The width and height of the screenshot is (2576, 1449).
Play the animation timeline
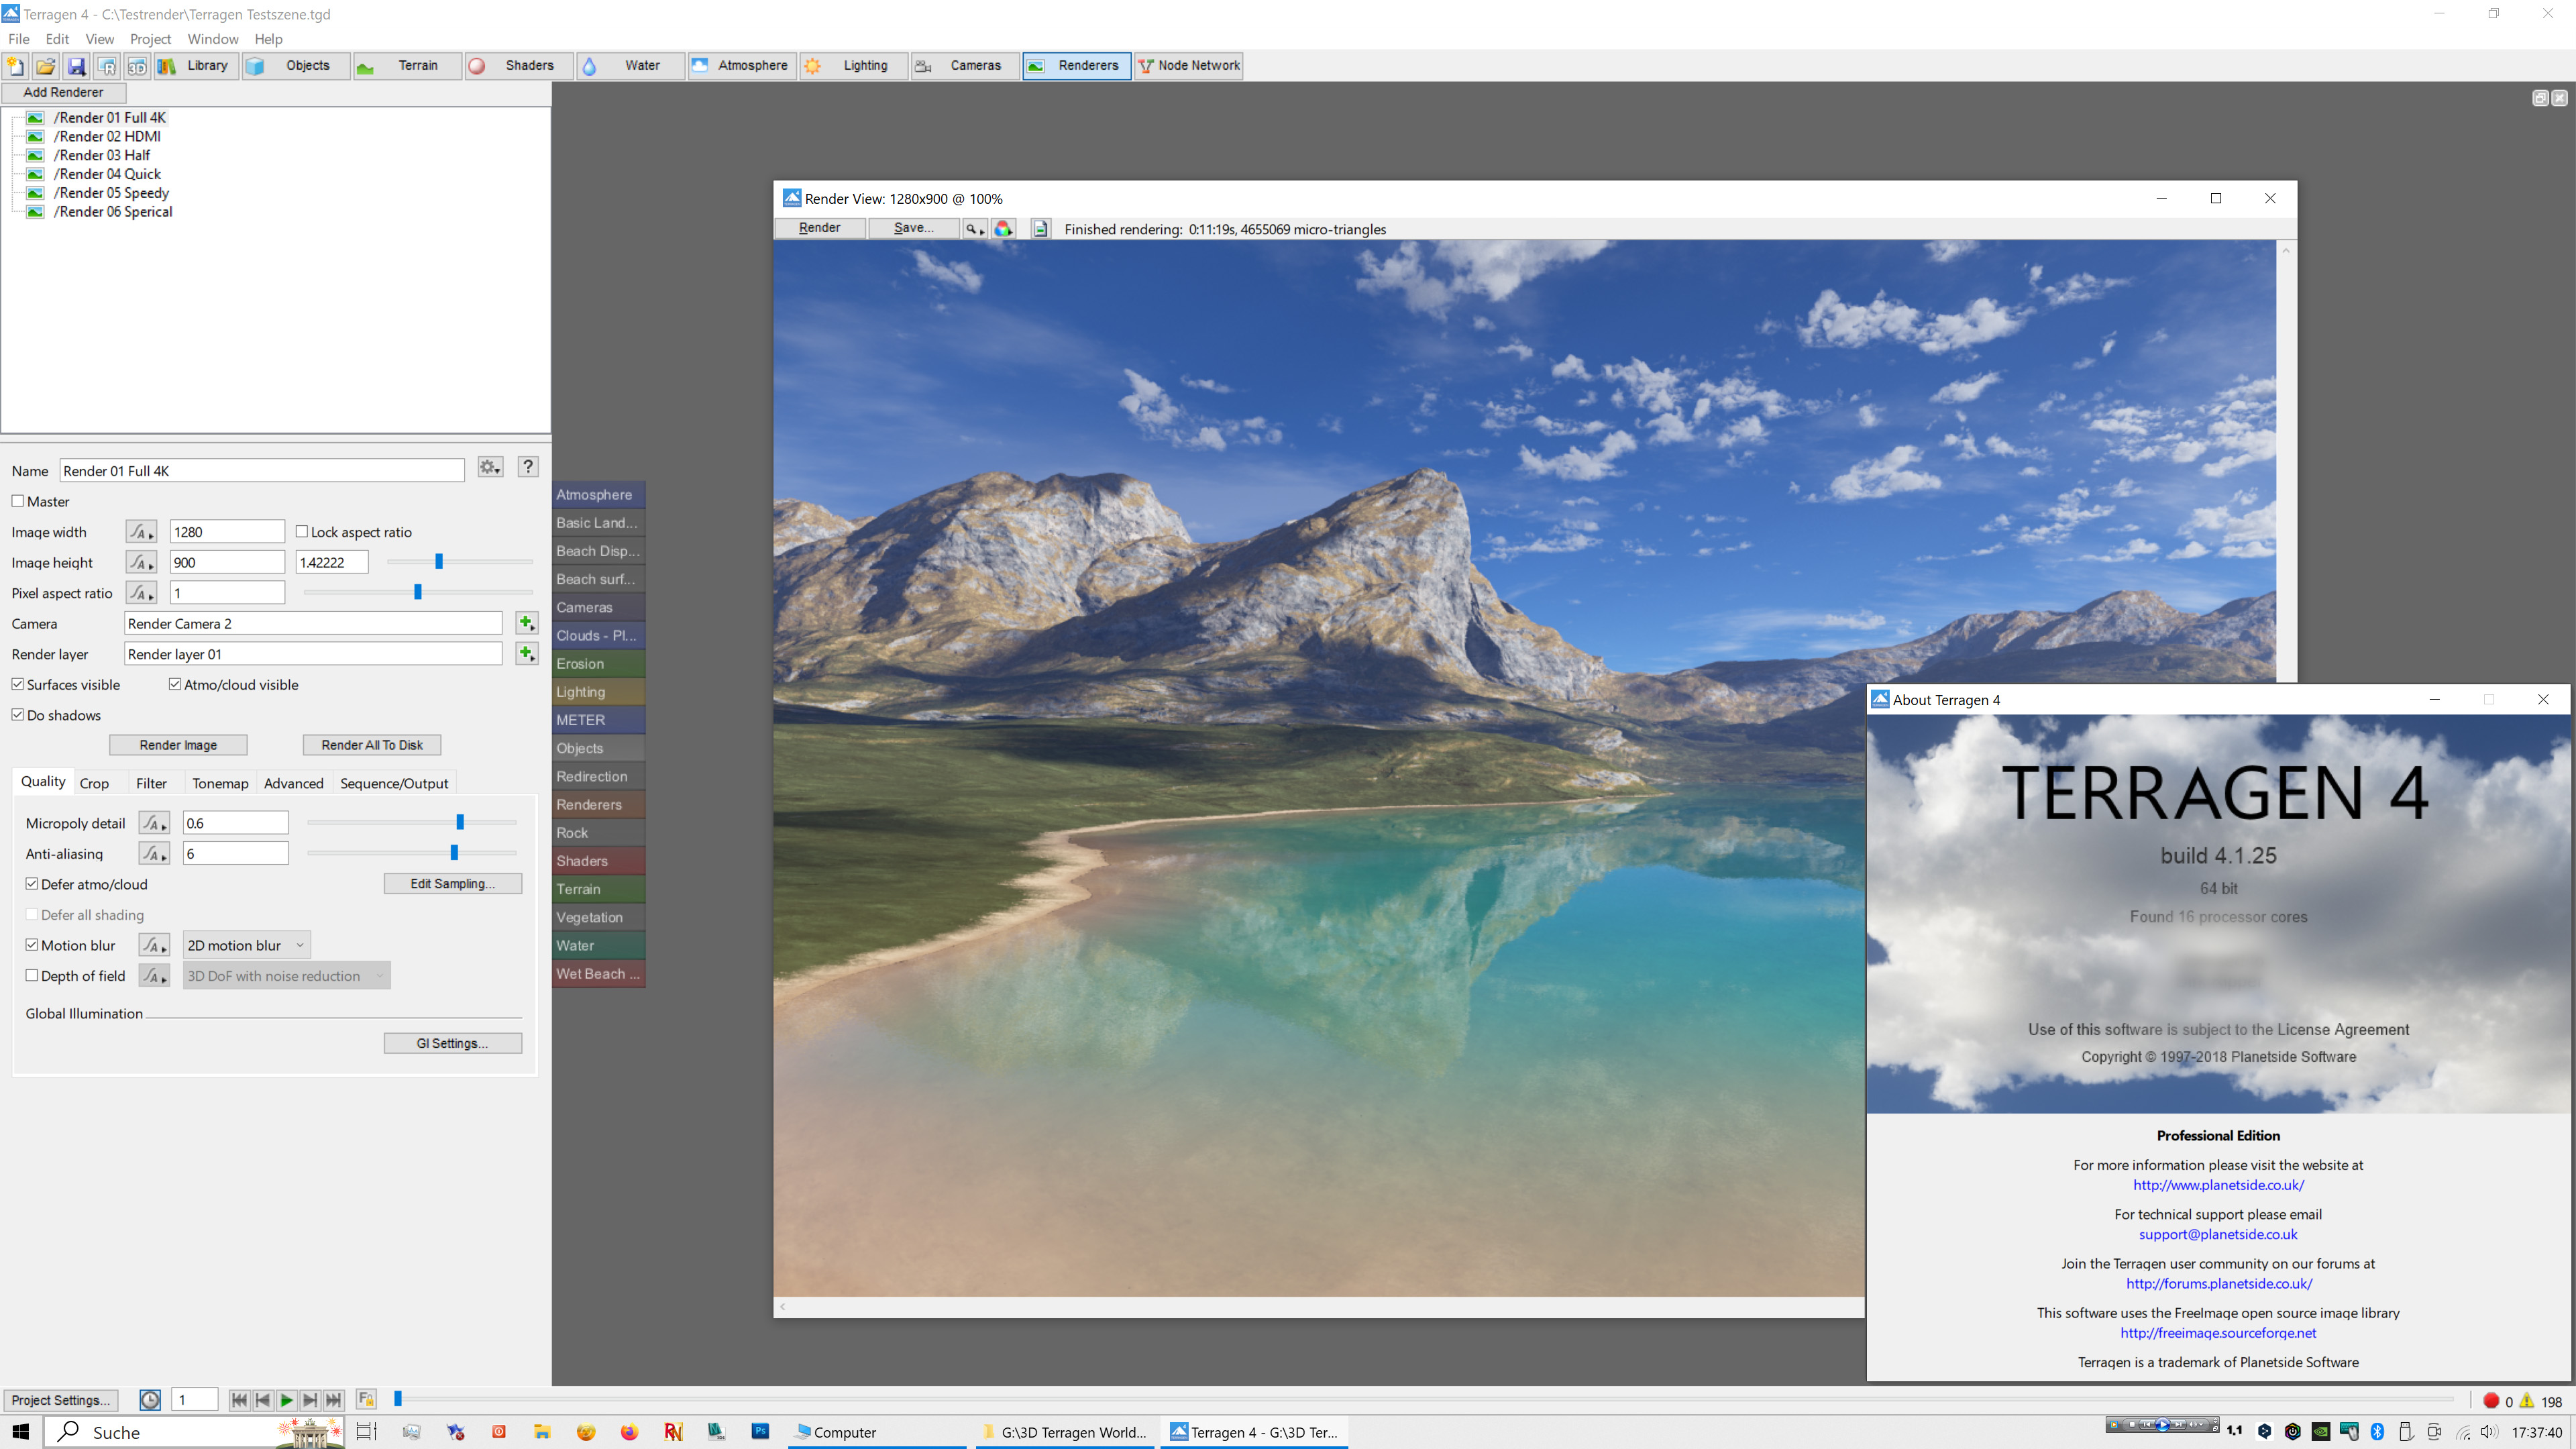(286, 1400)
